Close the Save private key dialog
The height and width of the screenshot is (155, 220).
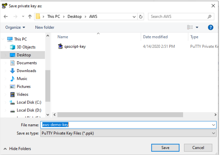tap(213, 6)
